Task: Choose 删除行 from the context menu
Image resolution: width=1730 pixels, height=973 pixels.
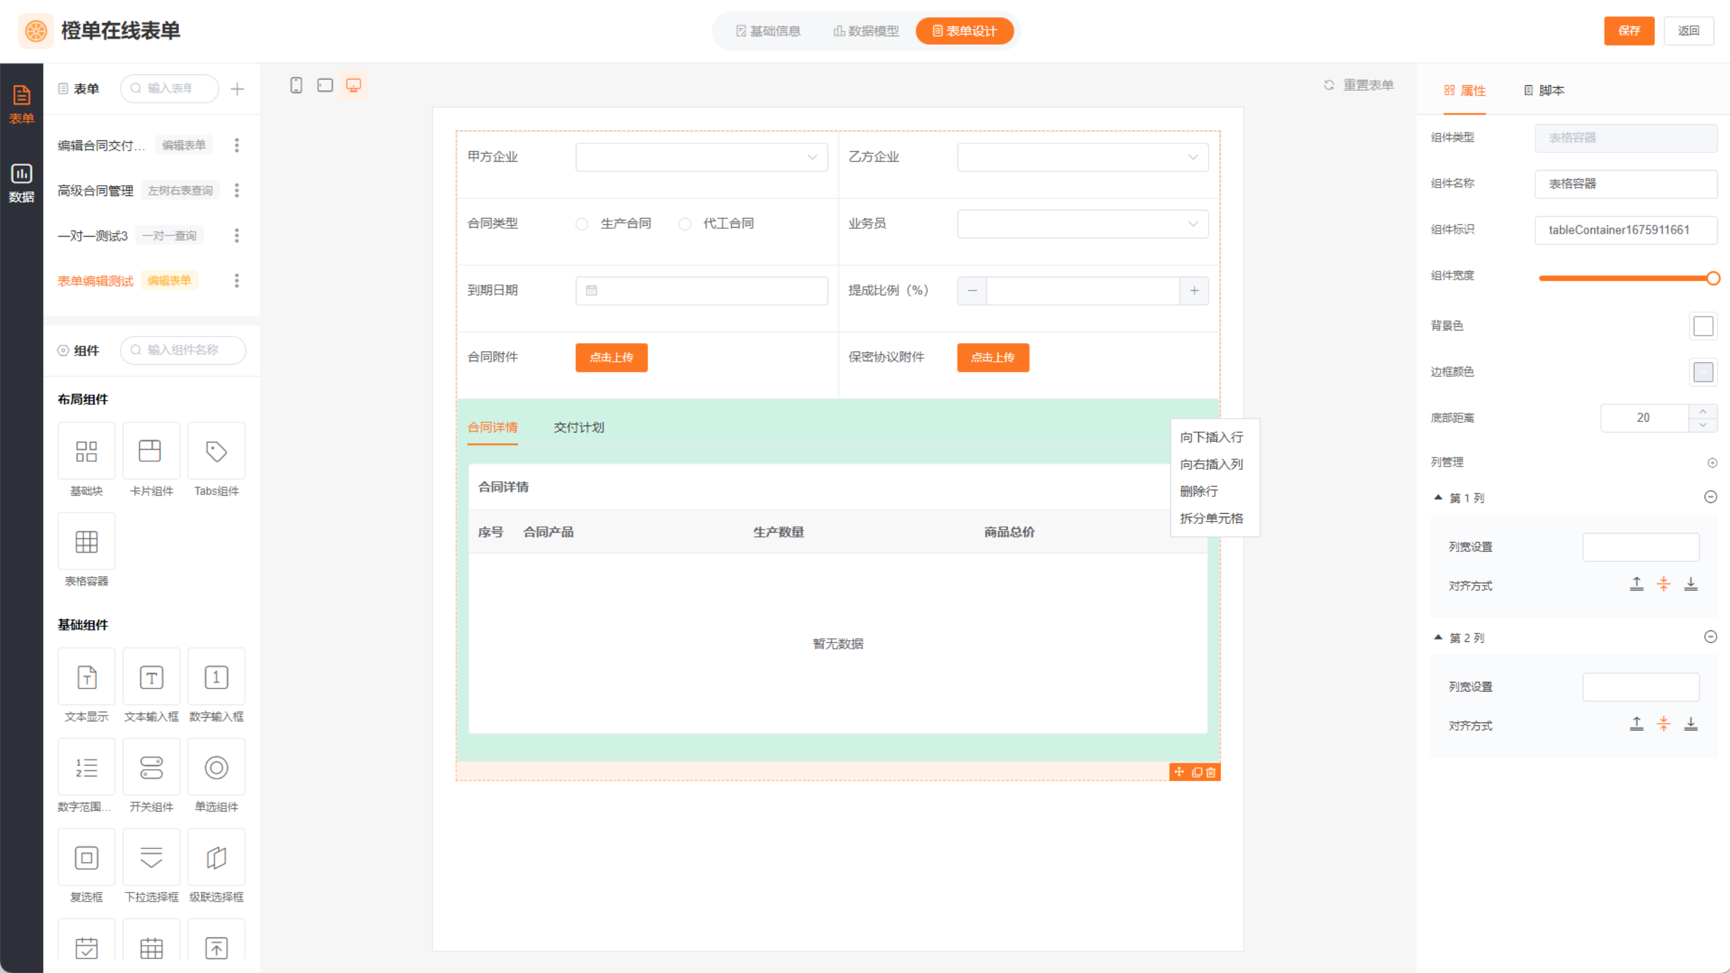Action: [1198, 491]
